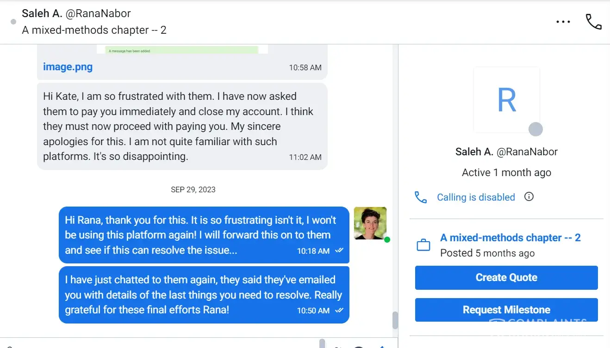610x348 pixels.
Task: Click the grey offline status dot on avatar
Action: (535, 129)
